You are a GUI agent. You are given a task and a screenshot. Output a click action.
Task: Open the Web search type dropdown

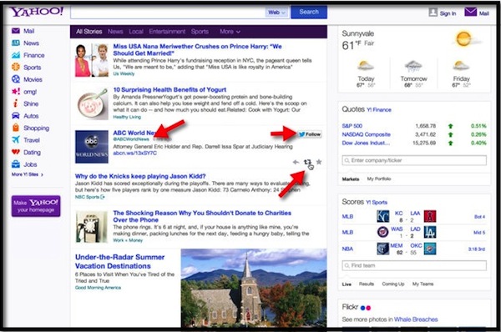point(276,13)
